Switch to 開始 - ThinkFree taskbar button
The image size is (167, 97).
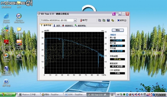point(52,95)
